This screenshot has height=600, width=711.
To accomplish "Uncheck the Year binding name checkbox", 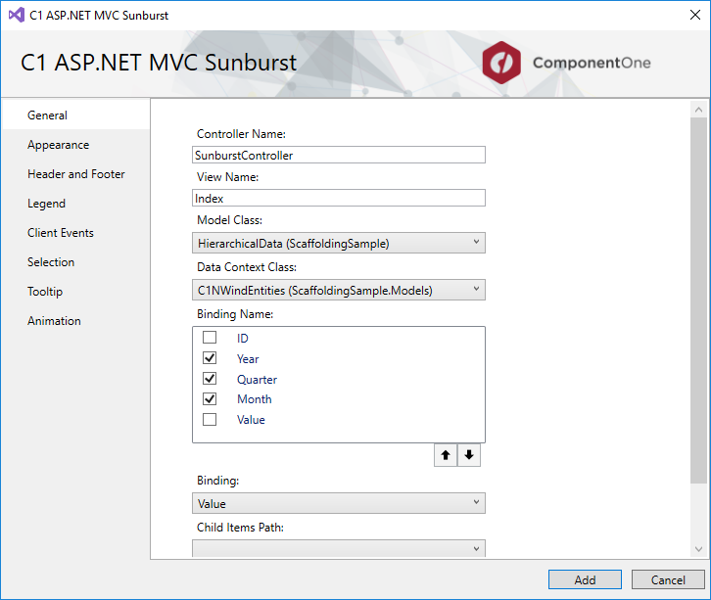I will tap(210, 358).
